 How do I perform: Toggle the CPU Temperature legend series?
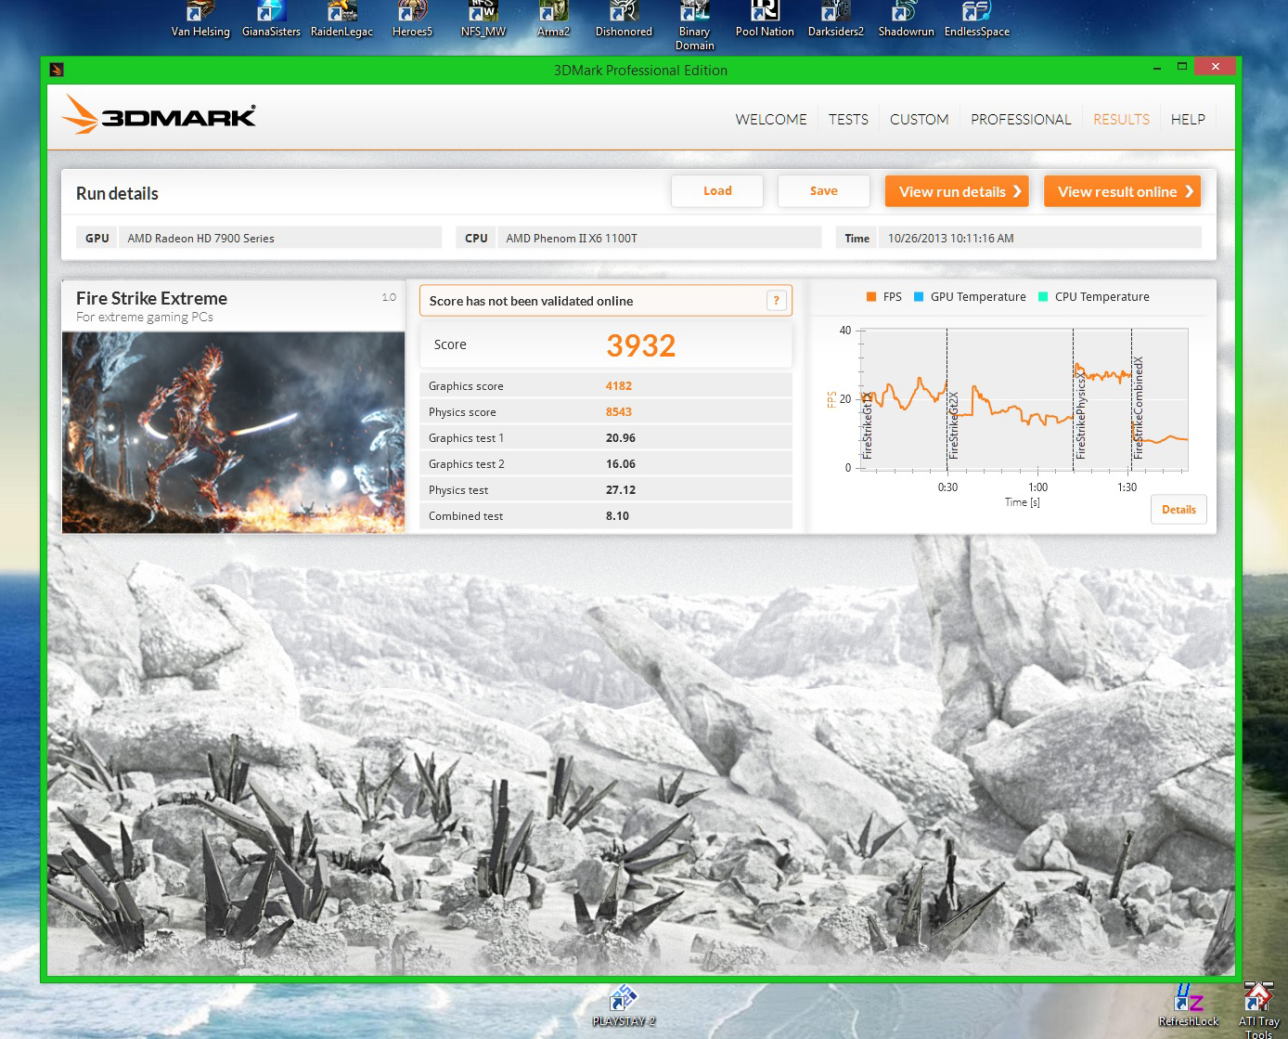[x=1093, y=297]
